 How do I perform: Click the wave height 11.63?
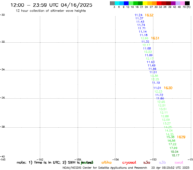151,62
